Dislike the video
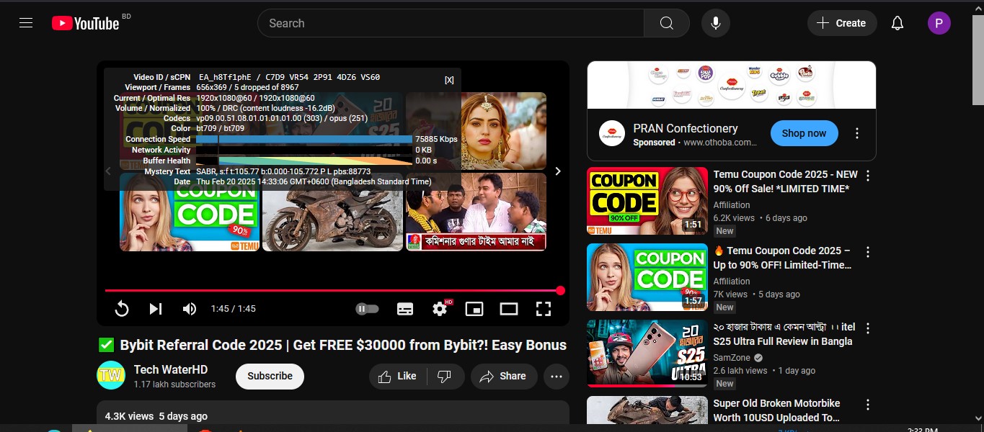Screen dimensions: 984x432 tap(444, 376)
